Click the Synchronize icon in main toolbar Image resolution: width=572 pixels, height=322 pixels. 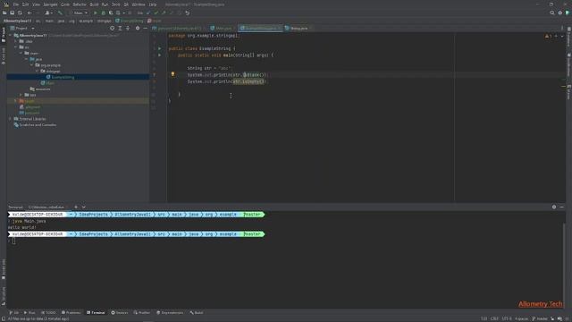[20, 13]
